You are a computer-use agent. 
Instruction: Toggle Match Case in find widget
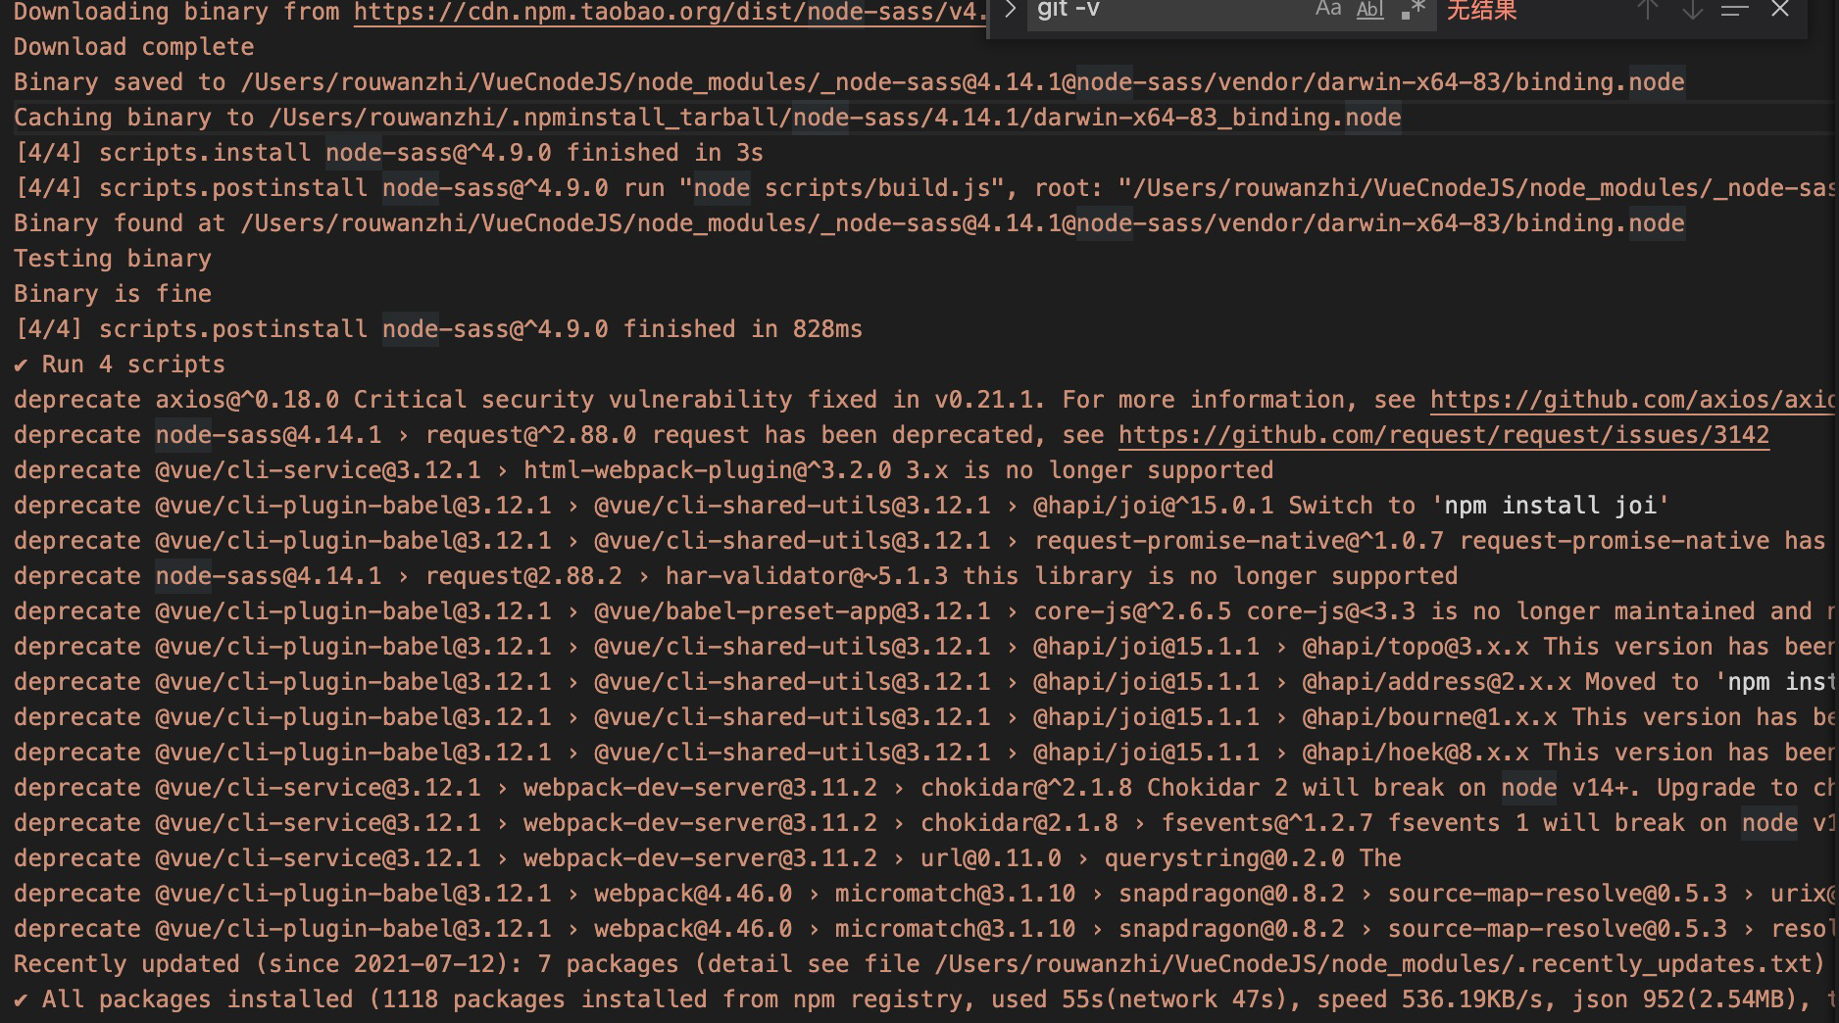1327,10
